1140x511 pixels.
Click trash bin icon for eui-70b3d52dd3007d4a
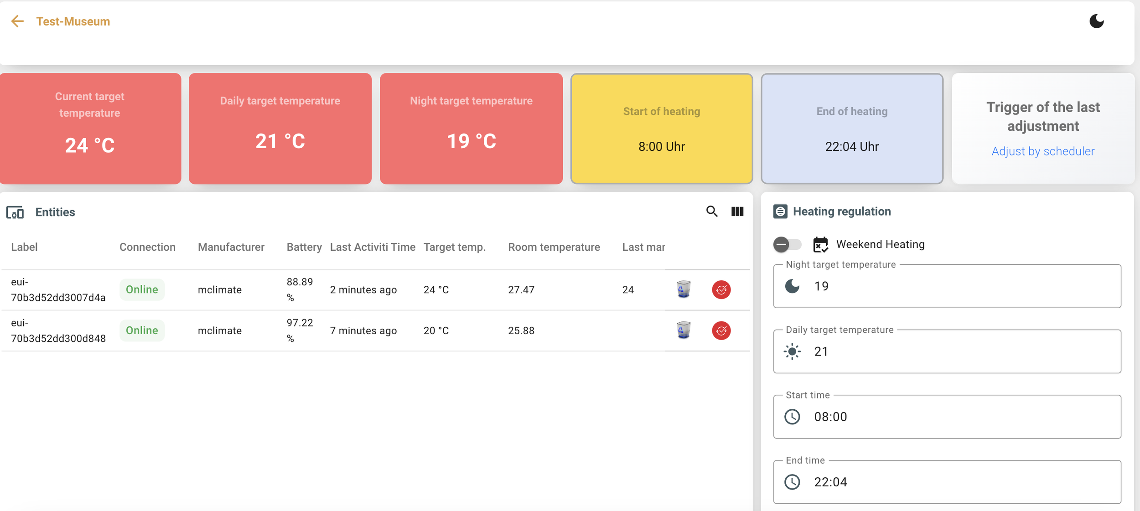pos(683,289)
